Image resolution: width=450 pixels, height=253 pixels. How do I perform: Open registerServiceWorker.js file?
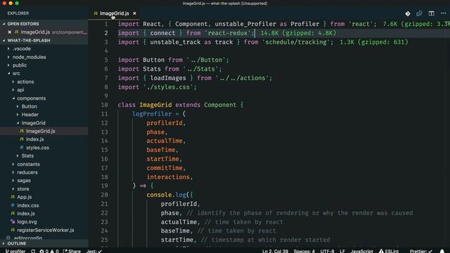tap(44, 230)
